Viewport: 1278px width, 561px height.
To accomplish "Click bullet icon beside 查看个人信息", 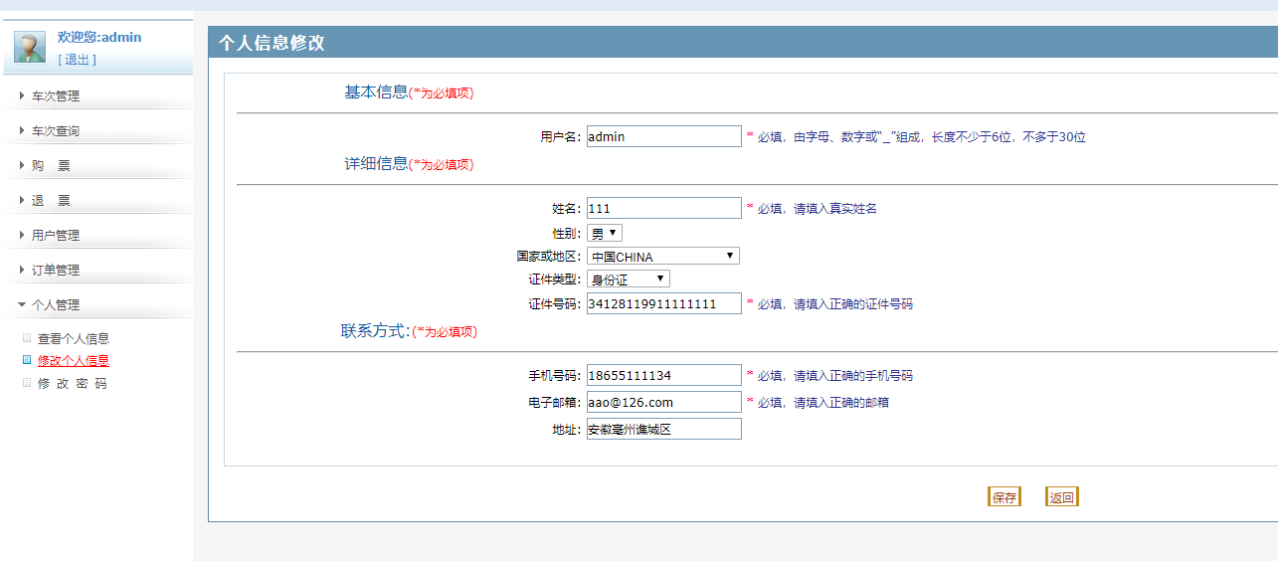I will point(27,338).
